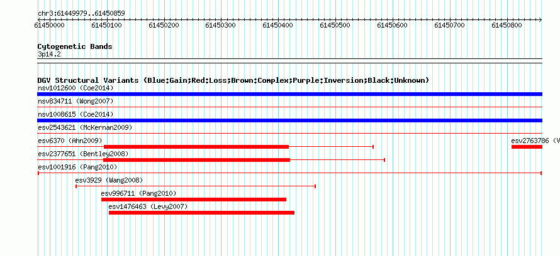
Task: Click ruler position 61450700
Action: [450, 25]
